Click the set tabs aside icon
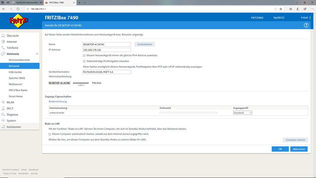Image resolution: width=316 pixels, height=178 pixels. tap(8, 3)
